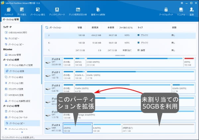The width and height of the screenshot is (199, 140).
Task: Select the K: partition row in table
Action: click(x=120, y=43)
